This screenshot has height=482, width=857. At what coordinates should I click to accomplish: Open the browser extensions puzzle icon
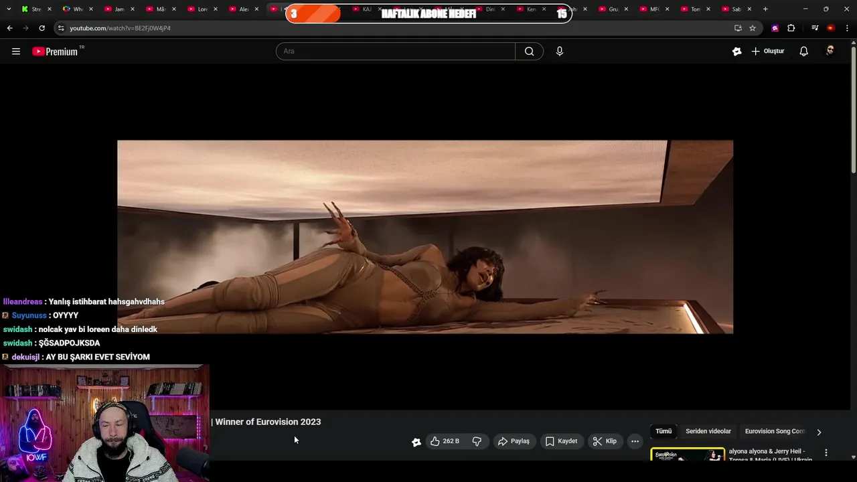(791, 28)
